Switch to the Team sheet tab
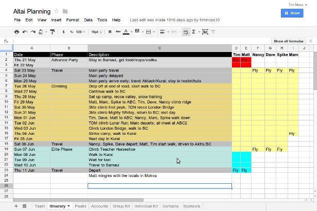 coord(40,206)
